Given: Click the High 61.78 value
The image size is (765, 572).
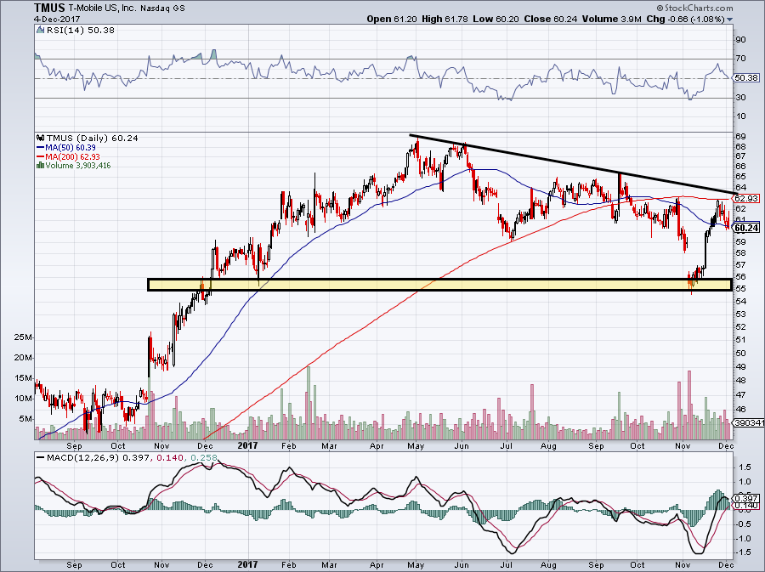Looking at the screenshot, I should click(445, 19).
